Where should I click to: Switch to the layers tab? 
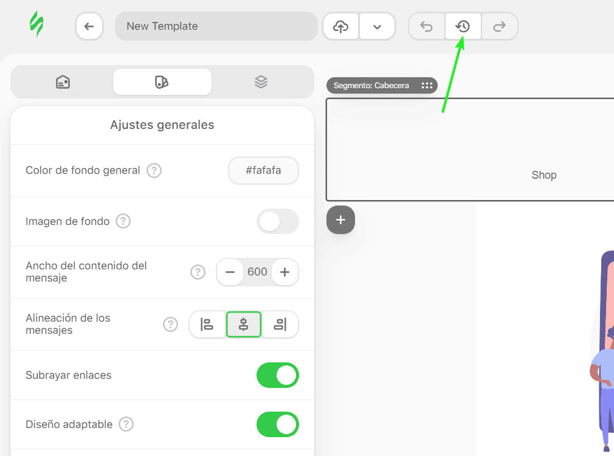tap(261, 82)
